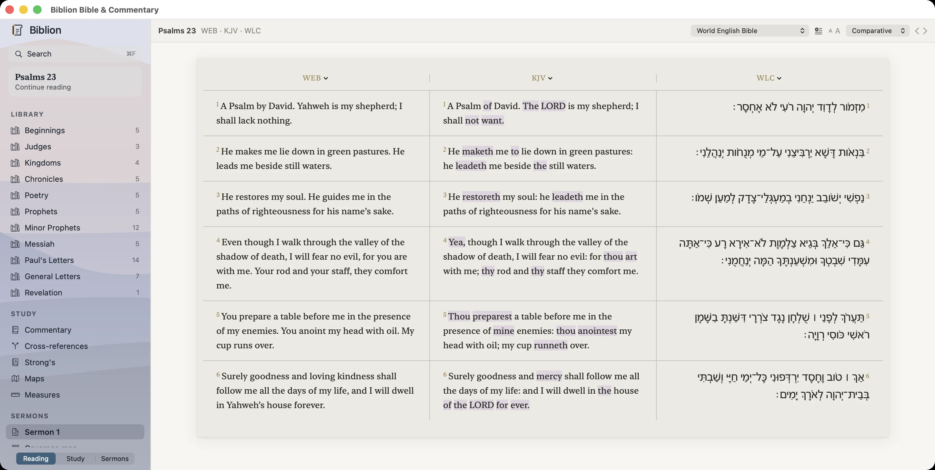Click the Poetry shelf icon
935x470 pixels.
point(15,195)
